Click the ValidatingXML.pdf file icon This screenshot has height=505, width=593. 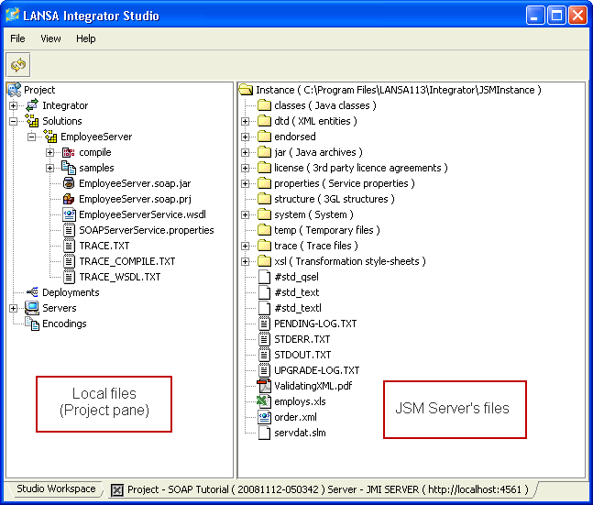(x=264, y=386)
